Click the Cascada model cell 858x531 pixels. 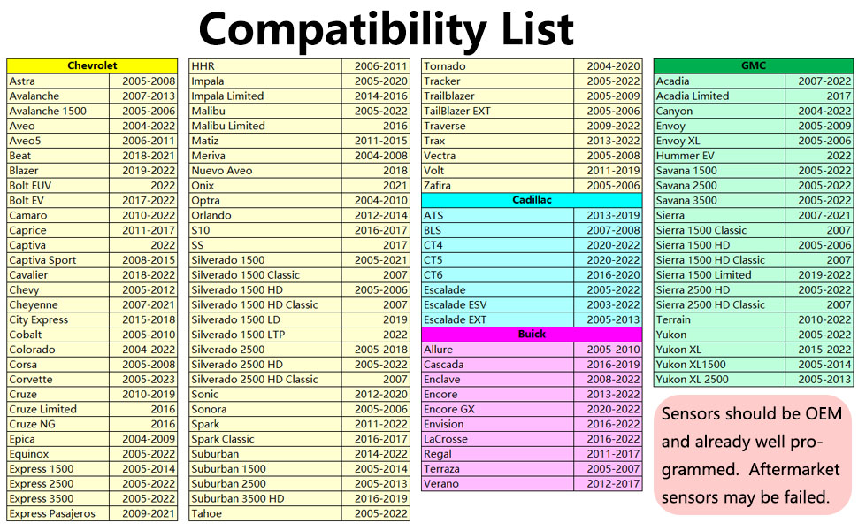click(498, 365)
